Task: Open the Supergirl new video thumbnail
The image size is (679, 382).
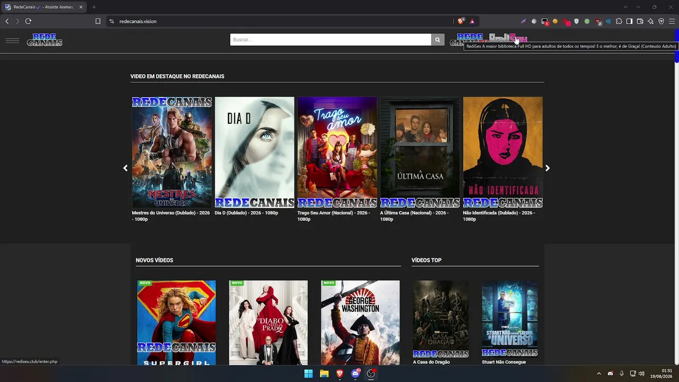Action: 177,323
